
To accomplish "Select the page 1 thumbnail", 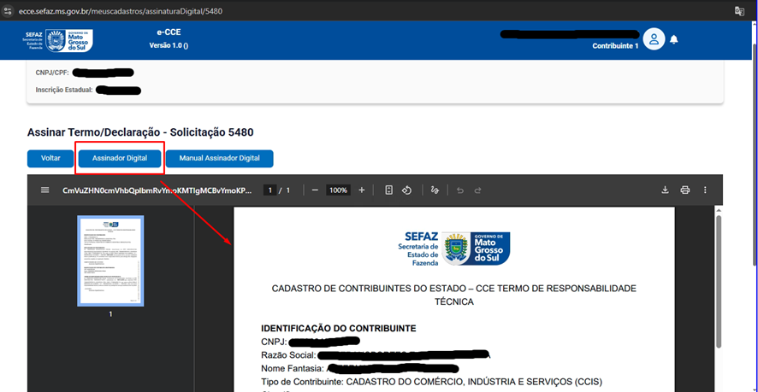I will click(x=110, y=261).
